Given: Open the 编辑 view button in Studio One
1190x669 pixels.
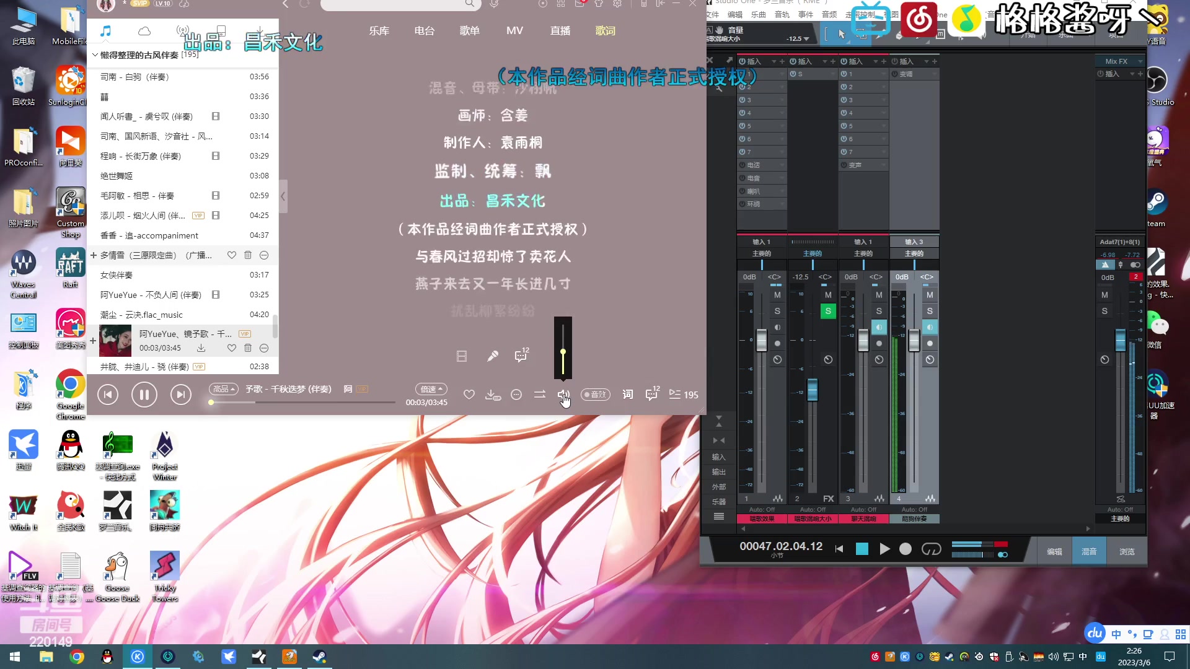Looking at the screenshot, I should [1054, 551].
